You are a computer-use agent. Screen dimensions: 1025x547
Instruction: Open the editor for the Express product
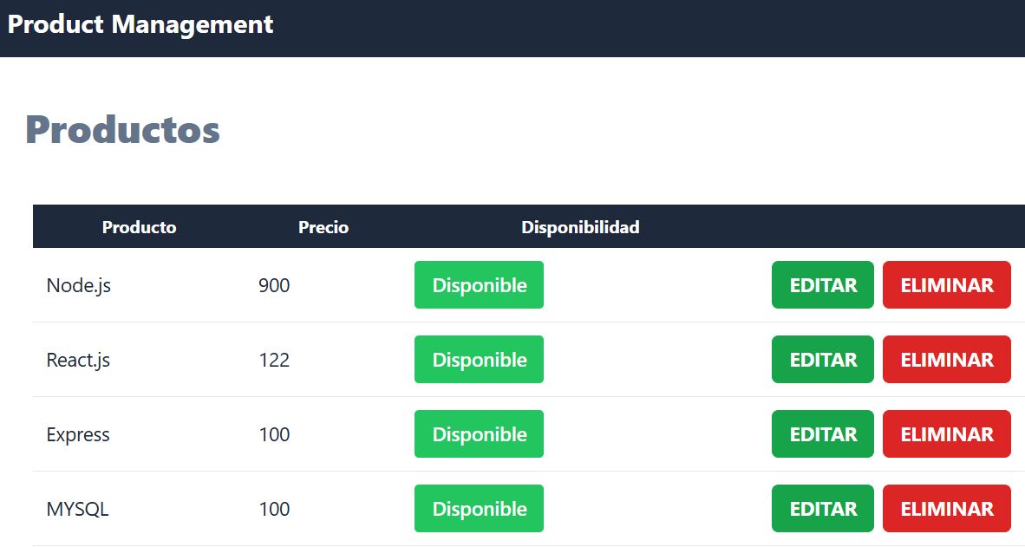click(x=822, y=434)
